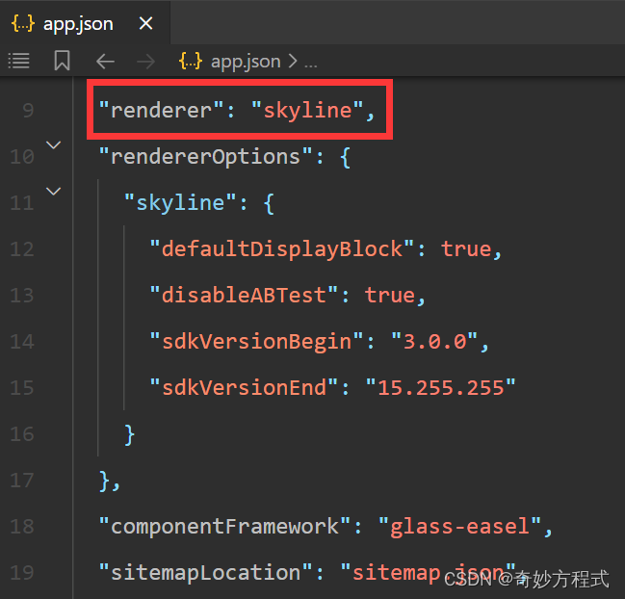The image size is (625, 599).
Task: Click the breadcrumb ellipsis item
Action: (x=310, y=63)
